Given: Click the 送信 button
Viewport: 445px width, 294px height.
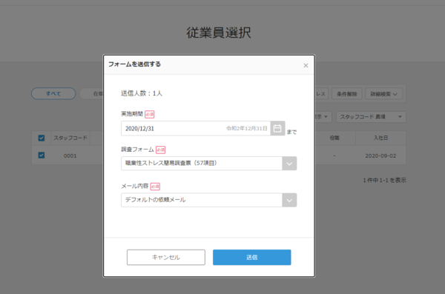Looking at the screenshot, I should point(251,257).
